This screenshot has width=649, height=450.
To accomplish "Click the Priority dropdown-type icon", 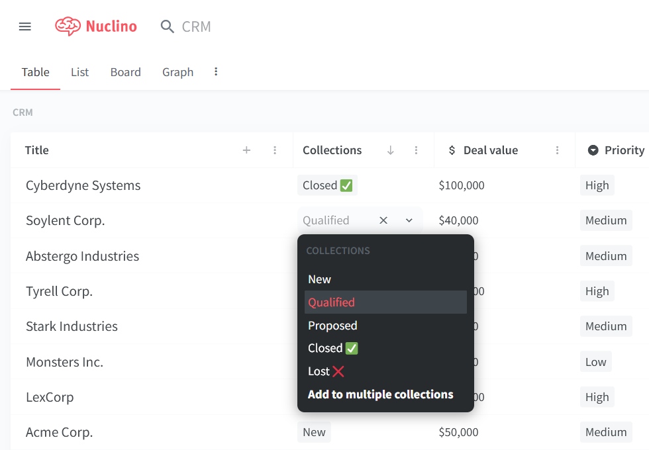I will 593,150.
